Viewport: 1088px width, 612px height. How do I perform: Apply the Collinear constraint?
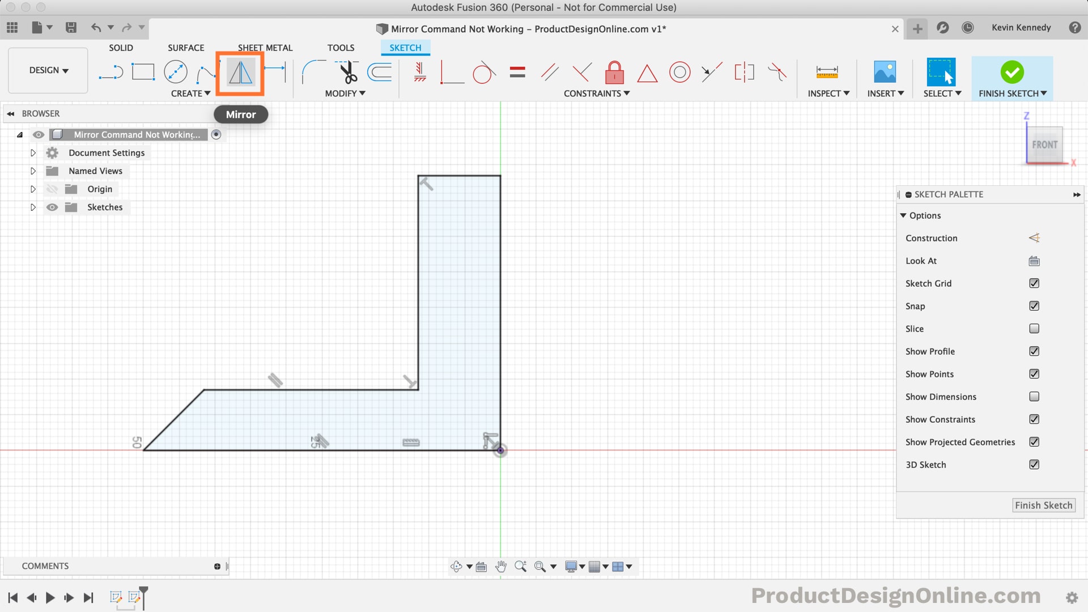[x=712, y=72]
